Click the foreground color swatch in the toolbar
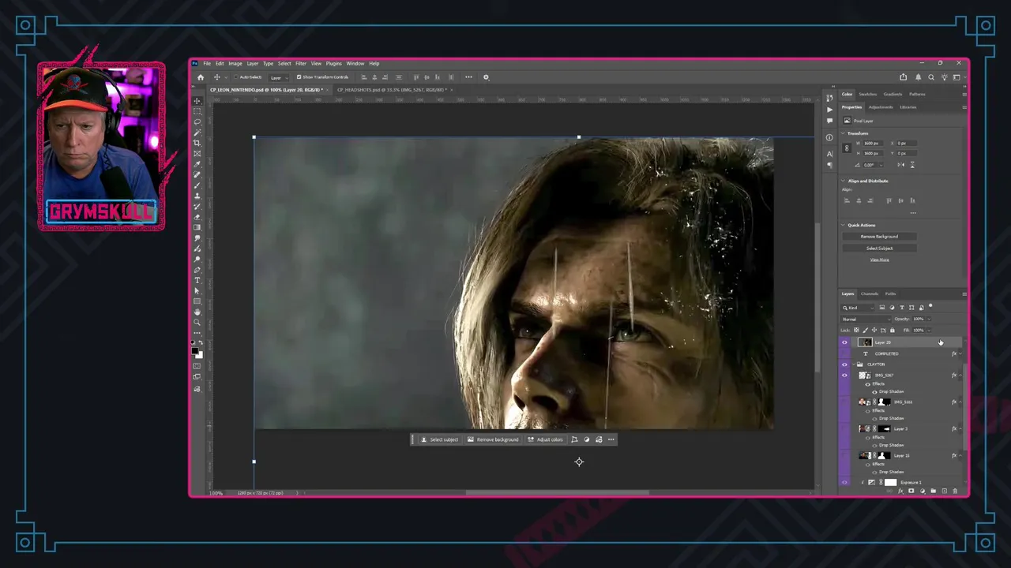Screen dimensions: 1011x568 pos(194,350)
